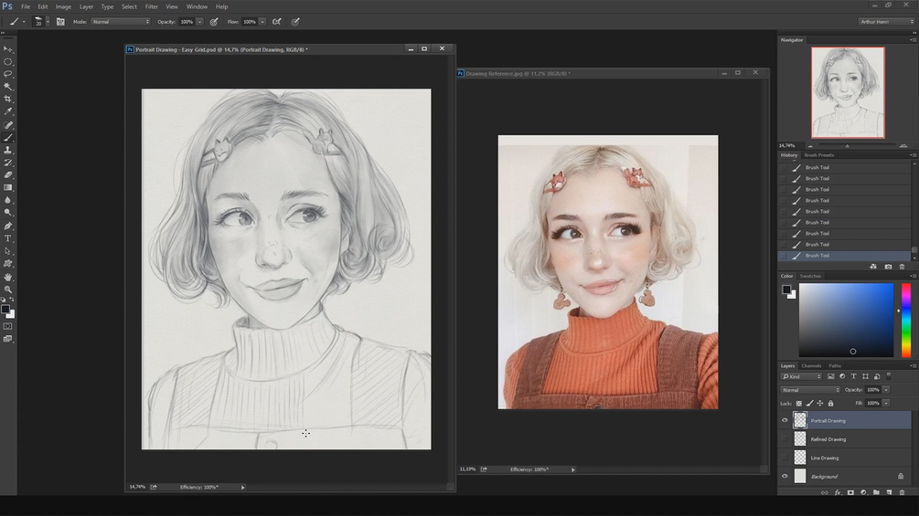This screenshot has height=516, width=919.
Task: Add a layer mask in Layers panel
Action: (850, 492)
